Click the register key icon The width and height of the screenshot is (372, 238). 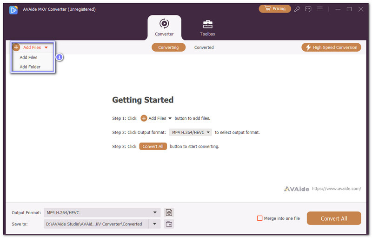tap(297, 9)
